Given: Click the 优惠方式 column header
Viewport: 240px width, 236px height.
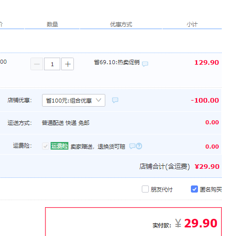Looking at the screenshot, I should (121, 24).
